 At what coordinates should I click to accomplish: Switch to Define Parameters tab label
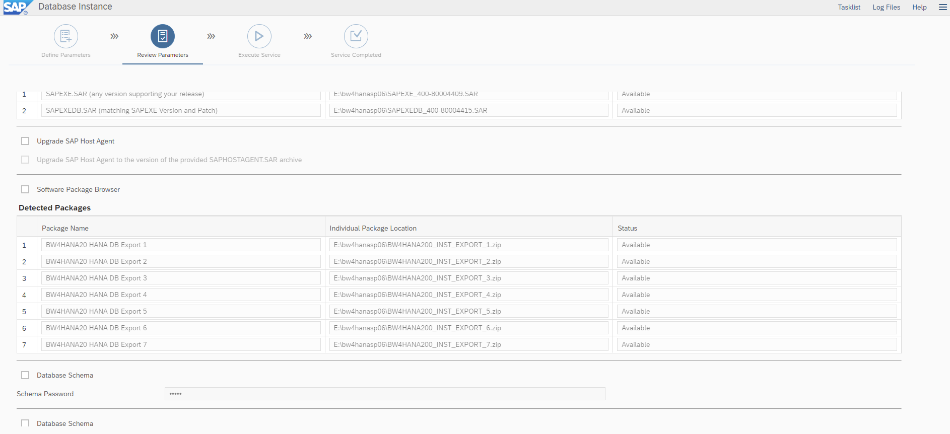click(66, 55)
